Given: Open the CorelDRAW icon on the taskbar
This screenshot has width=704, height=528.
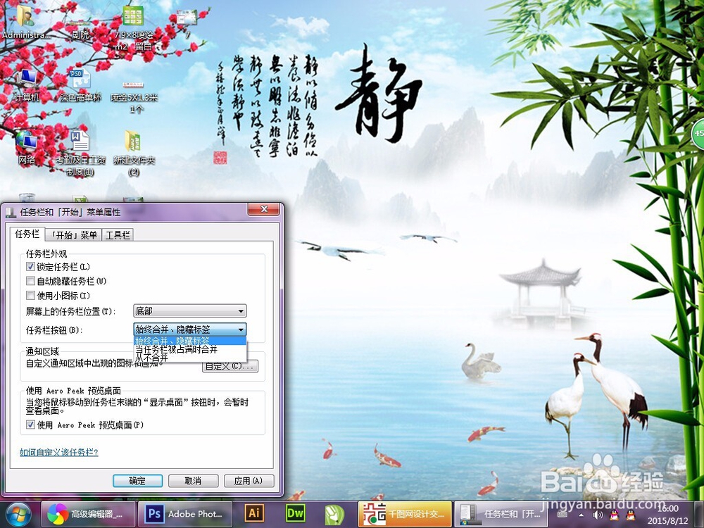Looking at the screenshot, I should (x=334, y=514).
